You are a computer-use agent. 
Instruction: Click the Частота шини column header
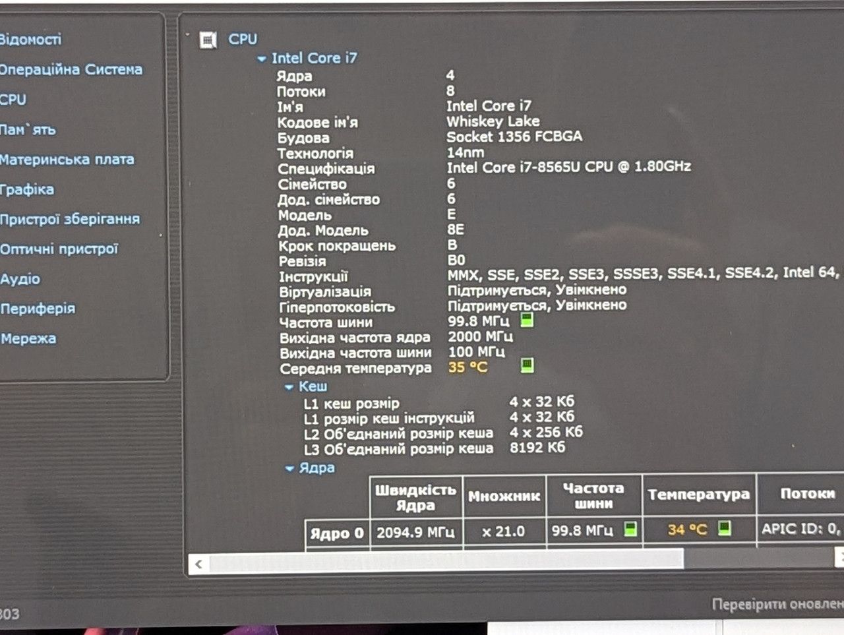(593, 495)
